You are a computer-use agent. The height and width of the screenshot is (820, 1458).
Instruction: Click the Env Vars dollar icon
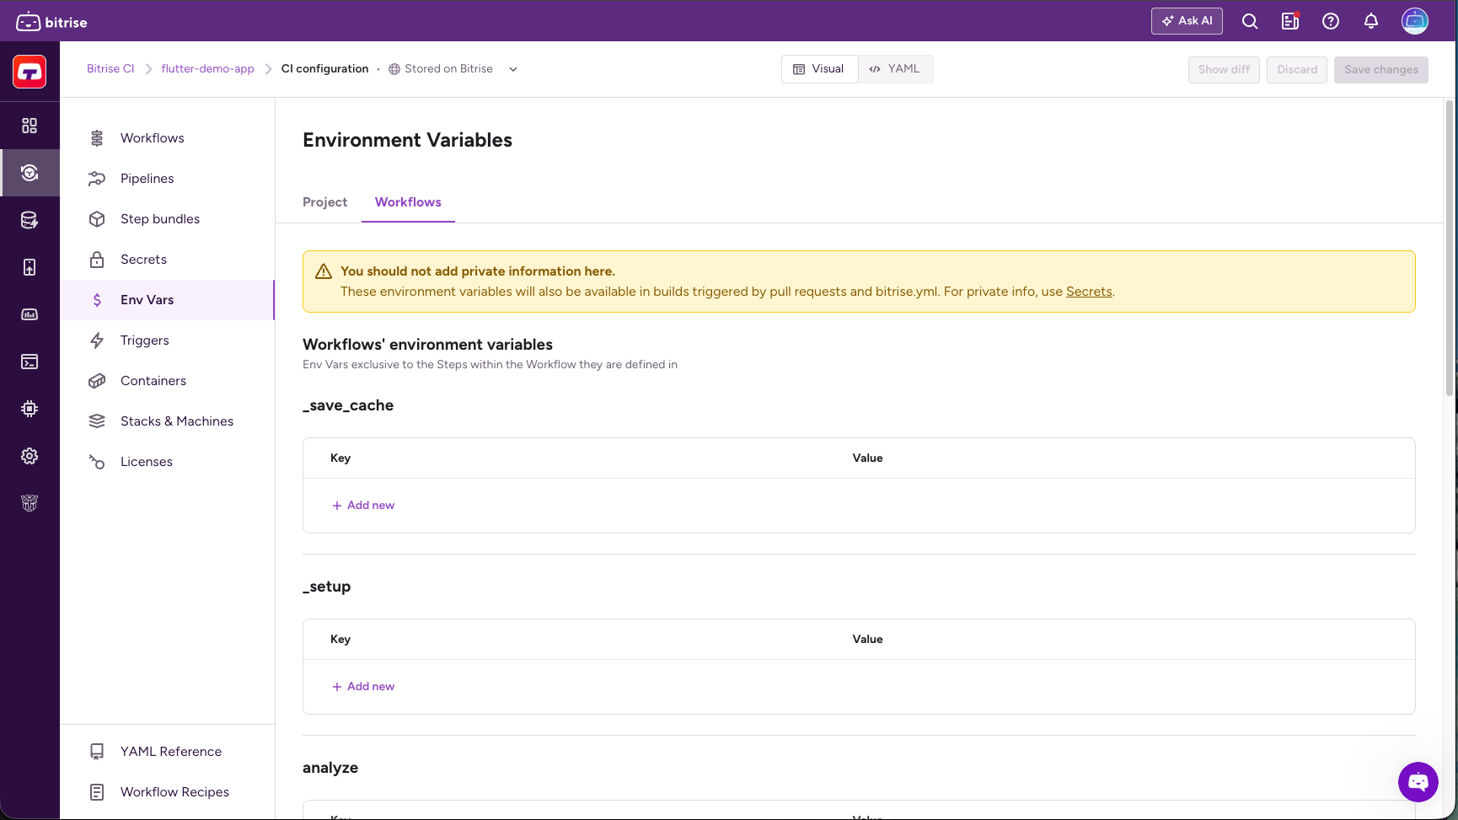click(97, 300)
